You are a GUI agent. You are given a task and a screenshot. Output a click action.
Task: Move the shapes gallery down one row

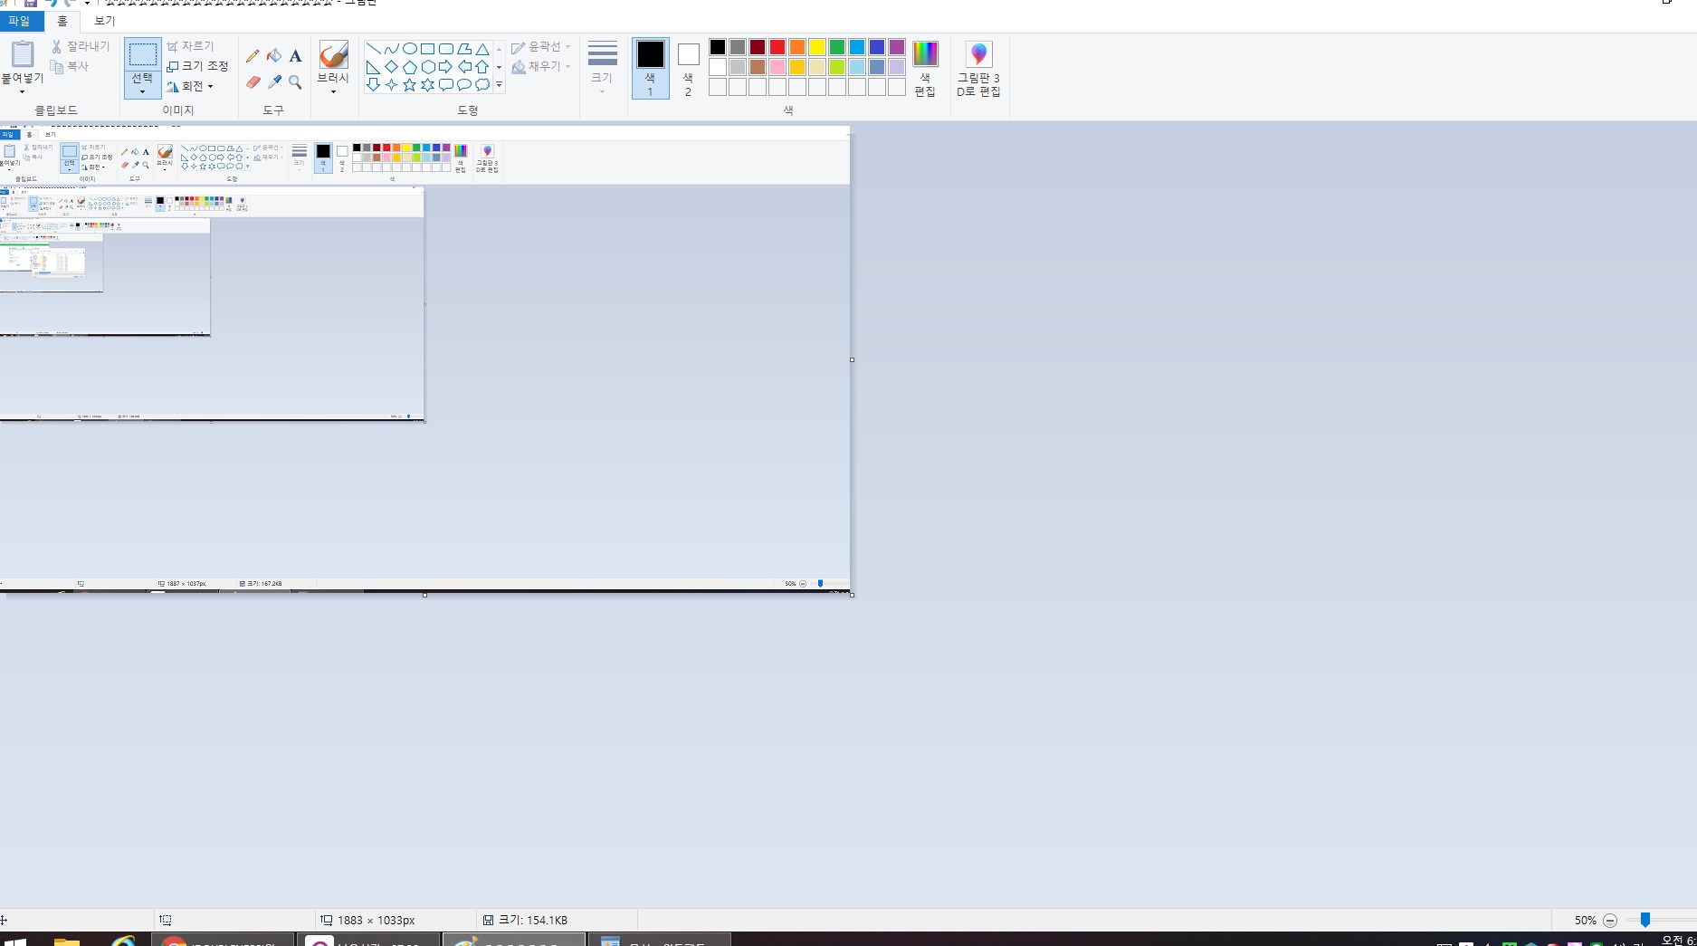(x=499, y=67)
